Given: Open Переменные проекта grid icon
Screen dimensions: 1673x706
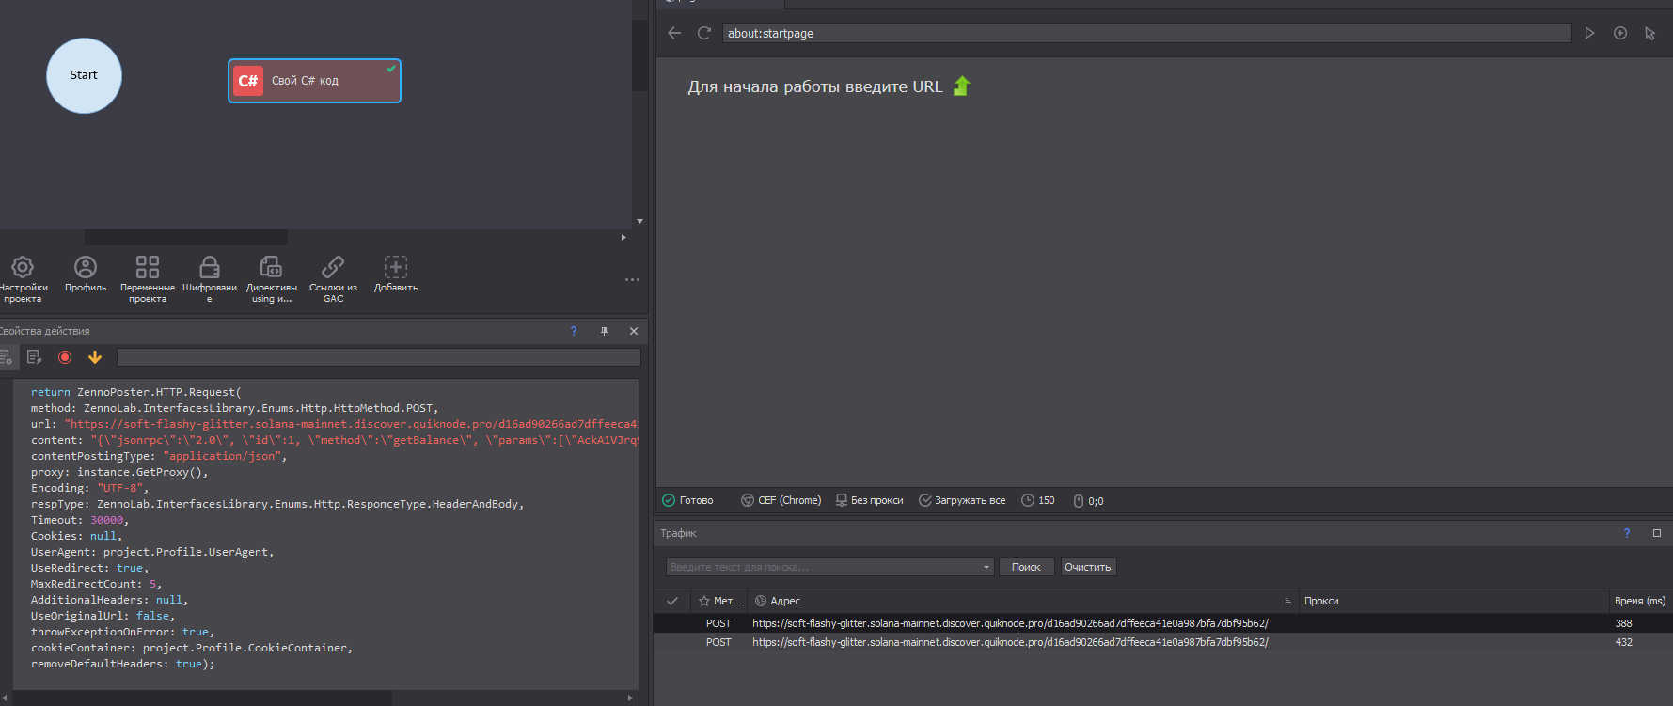Looking at the screenshot, I should click(148, 268).
